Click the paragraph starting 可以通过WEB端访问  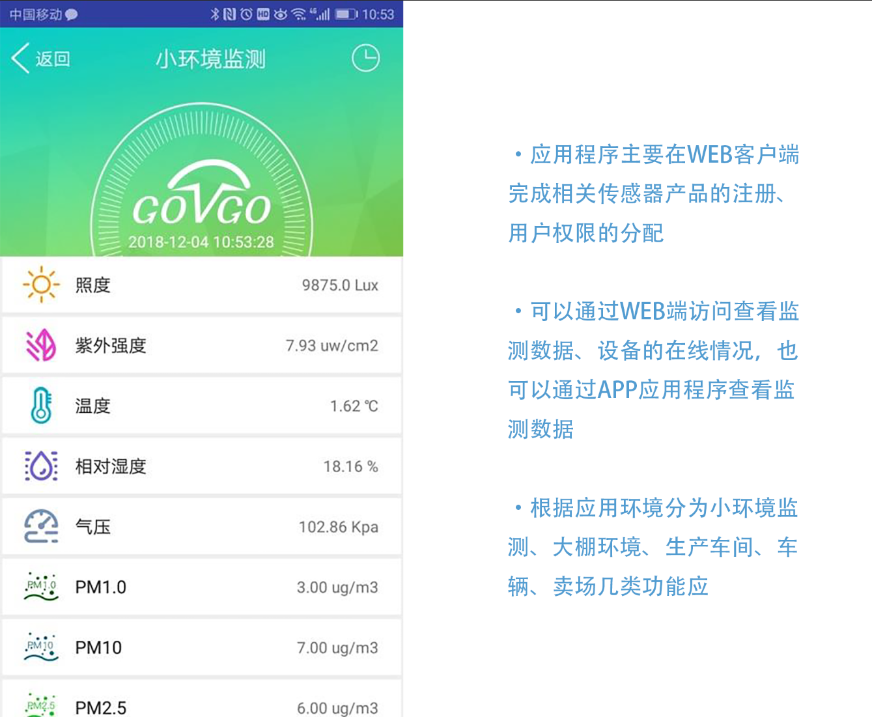[653, 371]
